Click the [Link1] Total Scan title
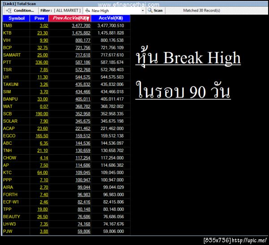This screenshot has height=245, width=269. pyautogui.click(x=19, y=4)
